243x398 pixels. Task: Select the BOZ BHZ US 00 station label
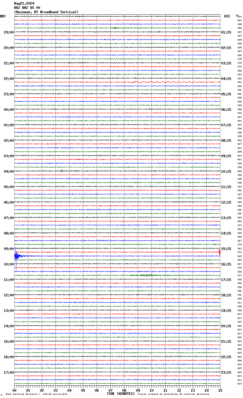click(x=27, y=8)
